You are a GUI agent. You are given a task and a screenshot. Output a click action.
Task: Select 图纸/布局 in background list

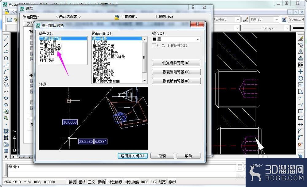click(48, 42)
